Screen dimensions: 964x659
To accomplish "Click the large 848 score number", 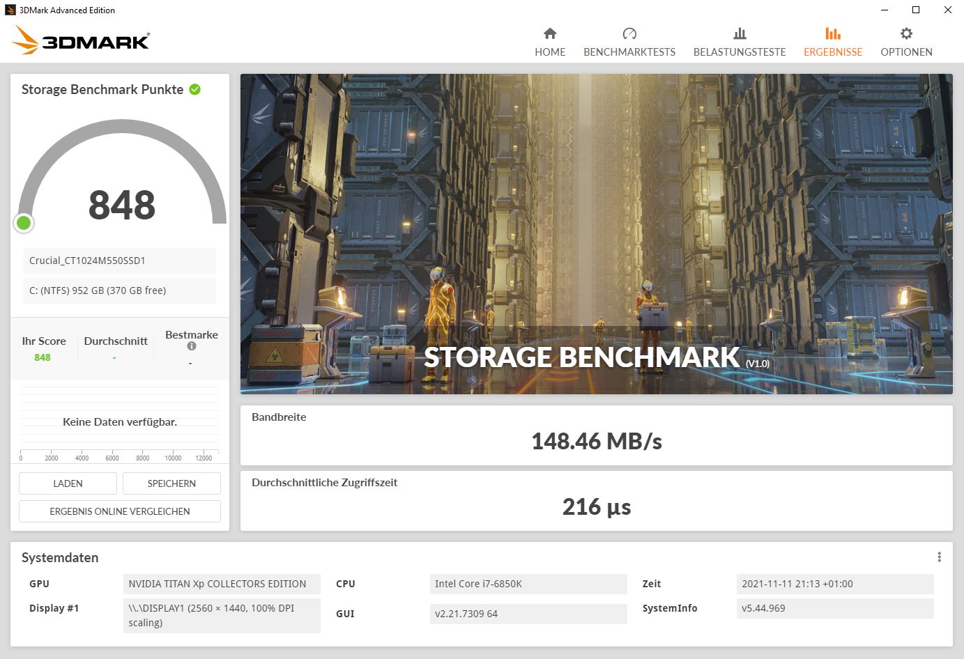I will [122, 205].
